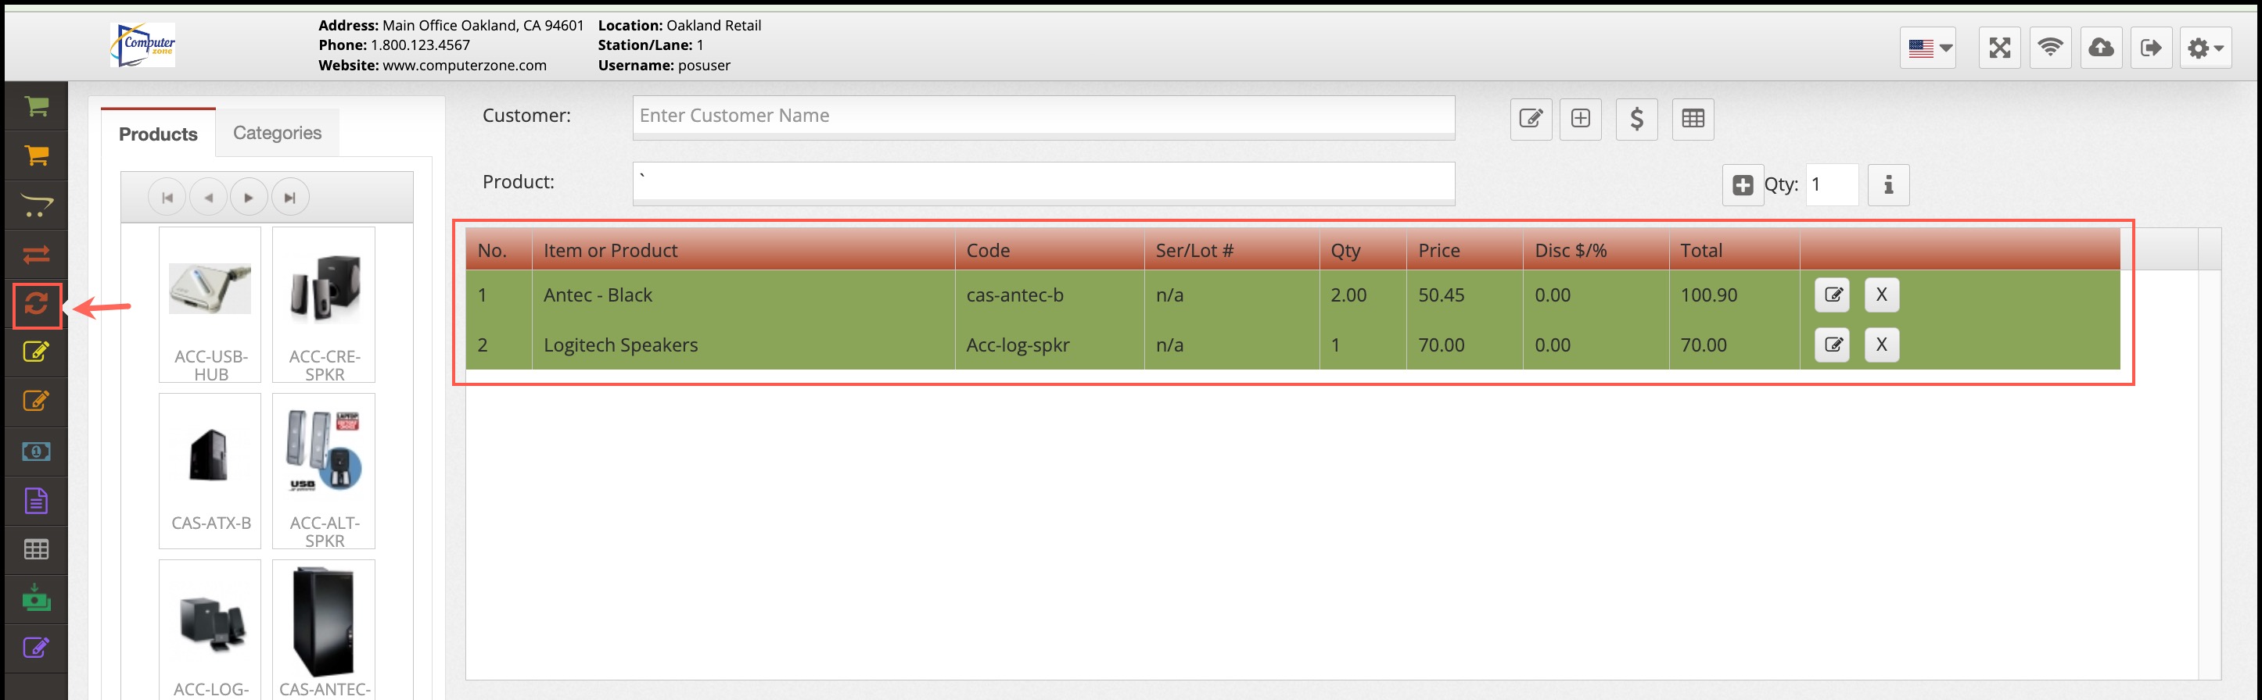Click the green shopping cart sidebar icon
Screen dimensions: 2262x700
[x=36, y=106]
